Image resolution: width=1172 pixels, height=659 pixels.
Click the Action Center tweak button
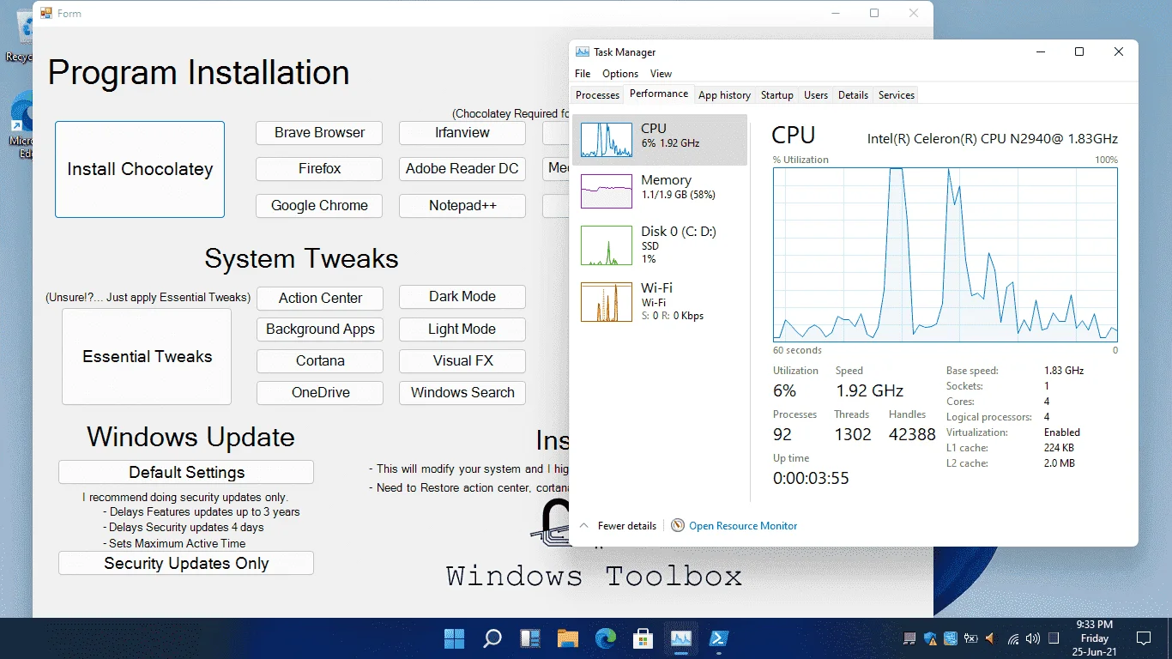tap(320, 298)
